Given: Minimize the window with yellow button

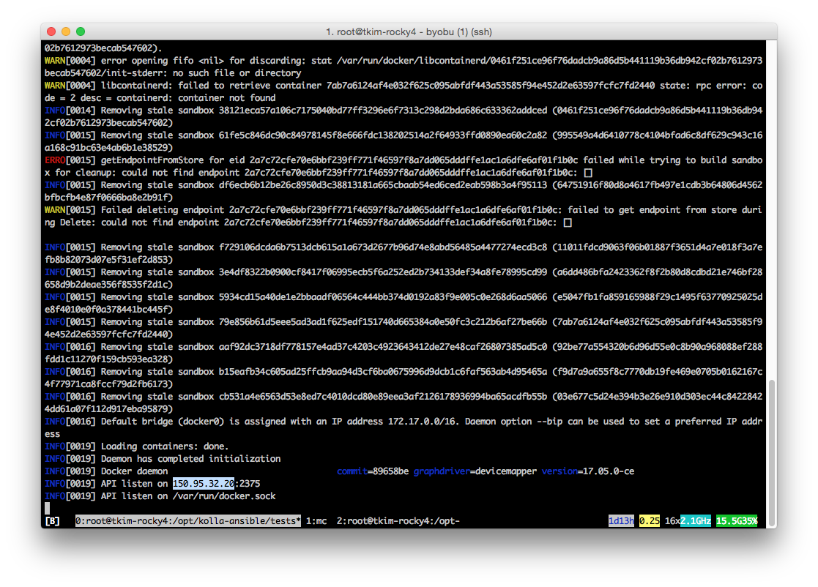Looking at the screenshot, I should [66, 31].
